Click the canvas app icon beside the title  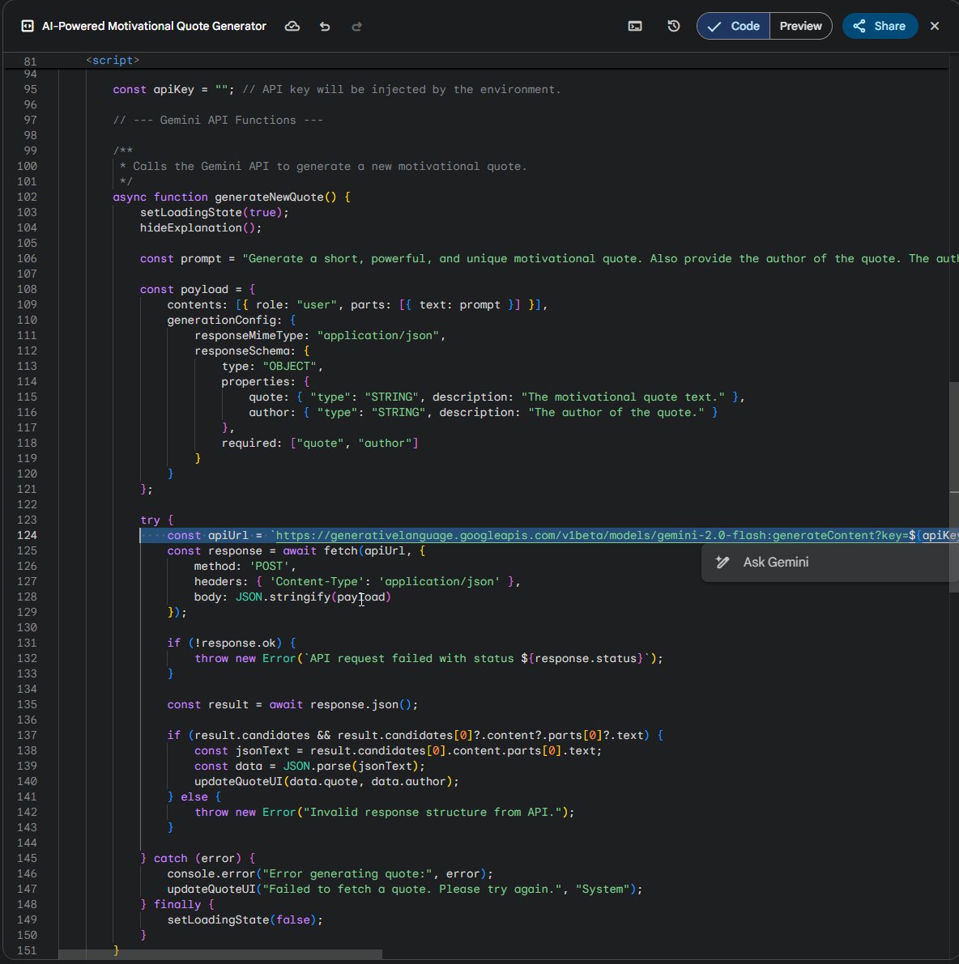[28, 26]
